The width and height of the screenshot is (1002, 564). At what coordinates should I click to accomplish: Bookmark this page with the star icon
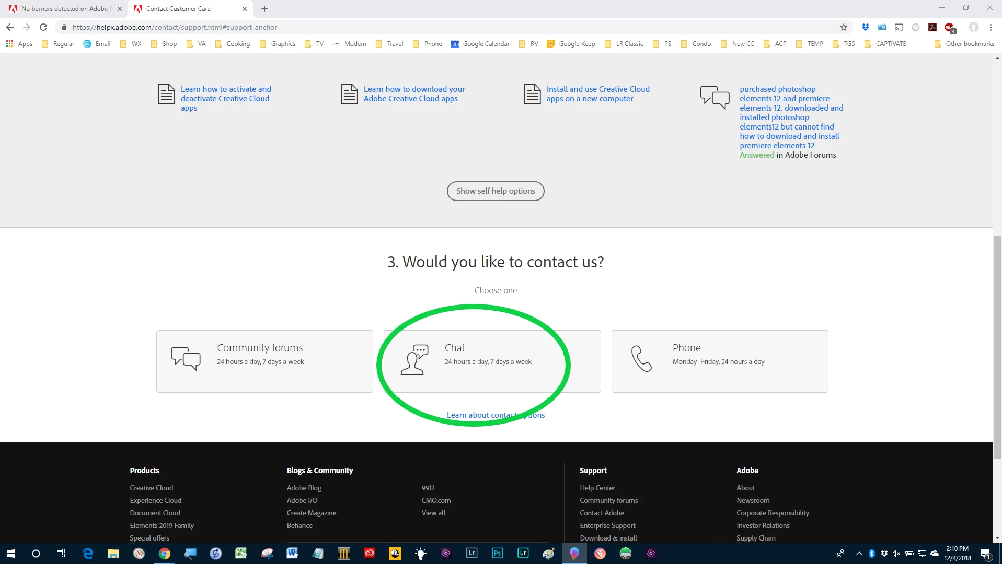[843, 27]
